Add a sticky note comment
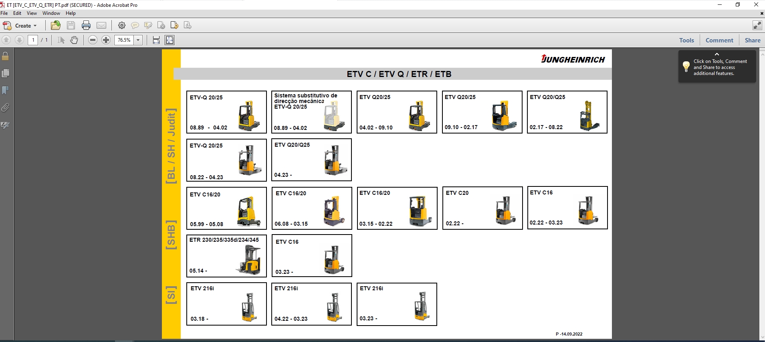This screenshot has height=342, width=765. [135, 26]
